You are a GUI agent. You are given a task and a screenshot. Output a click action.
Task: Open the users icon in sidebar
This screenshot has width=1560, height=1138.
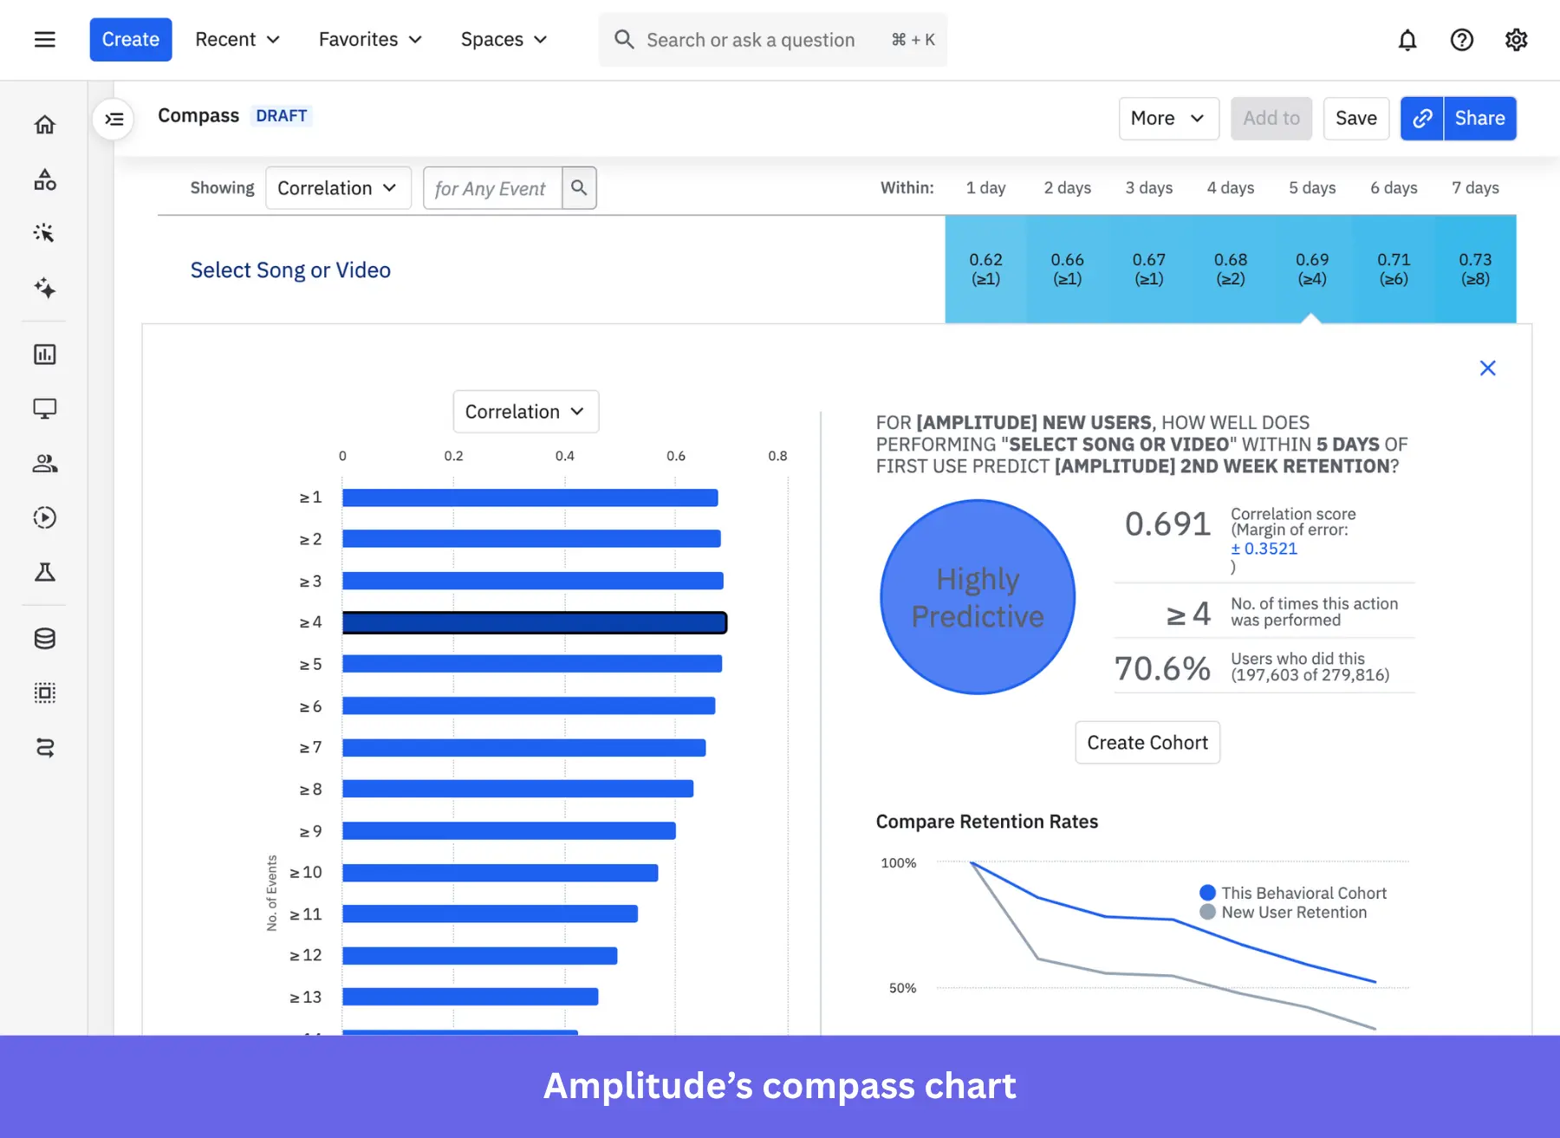(x=45, y=464)
